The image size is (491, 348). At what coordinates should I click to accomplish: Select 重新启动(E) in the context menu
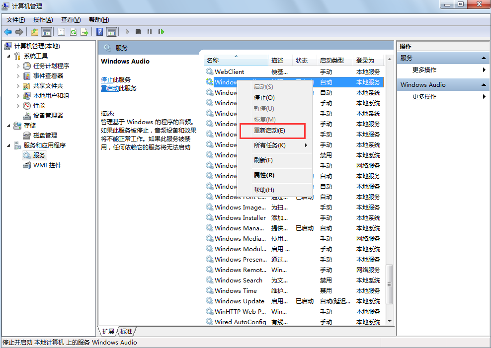click(x=269, y=131)
